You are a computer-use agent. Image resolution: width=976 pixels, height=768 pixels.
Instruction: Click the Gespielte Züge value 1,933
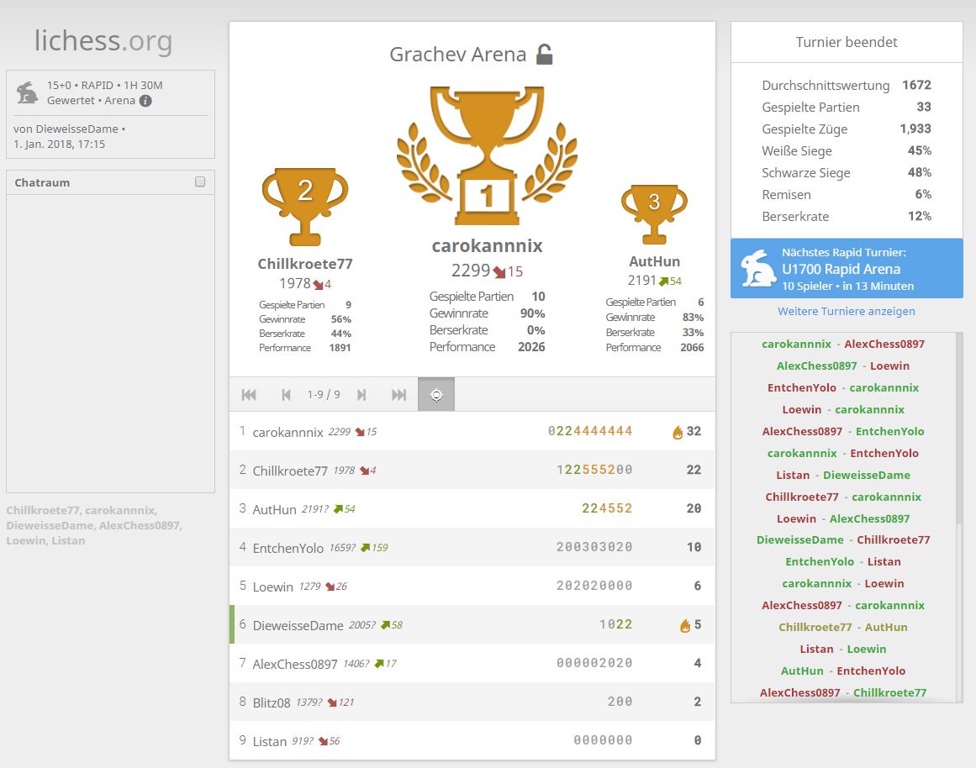tap(915, 129)
